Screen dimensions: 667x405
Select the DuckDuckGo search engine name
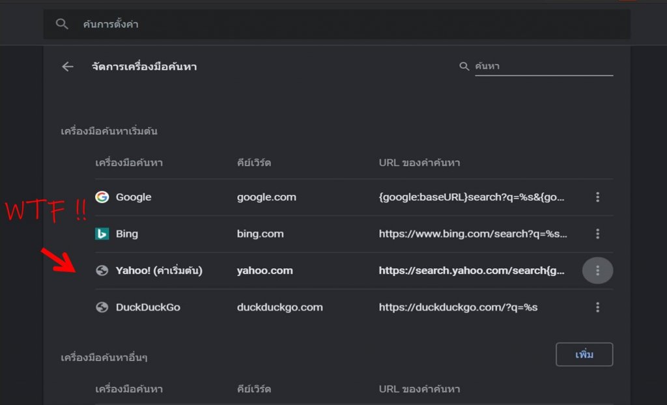tap(148, 307)
